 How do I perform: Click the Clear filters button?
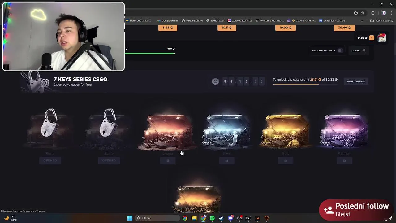tap(359, 50)
